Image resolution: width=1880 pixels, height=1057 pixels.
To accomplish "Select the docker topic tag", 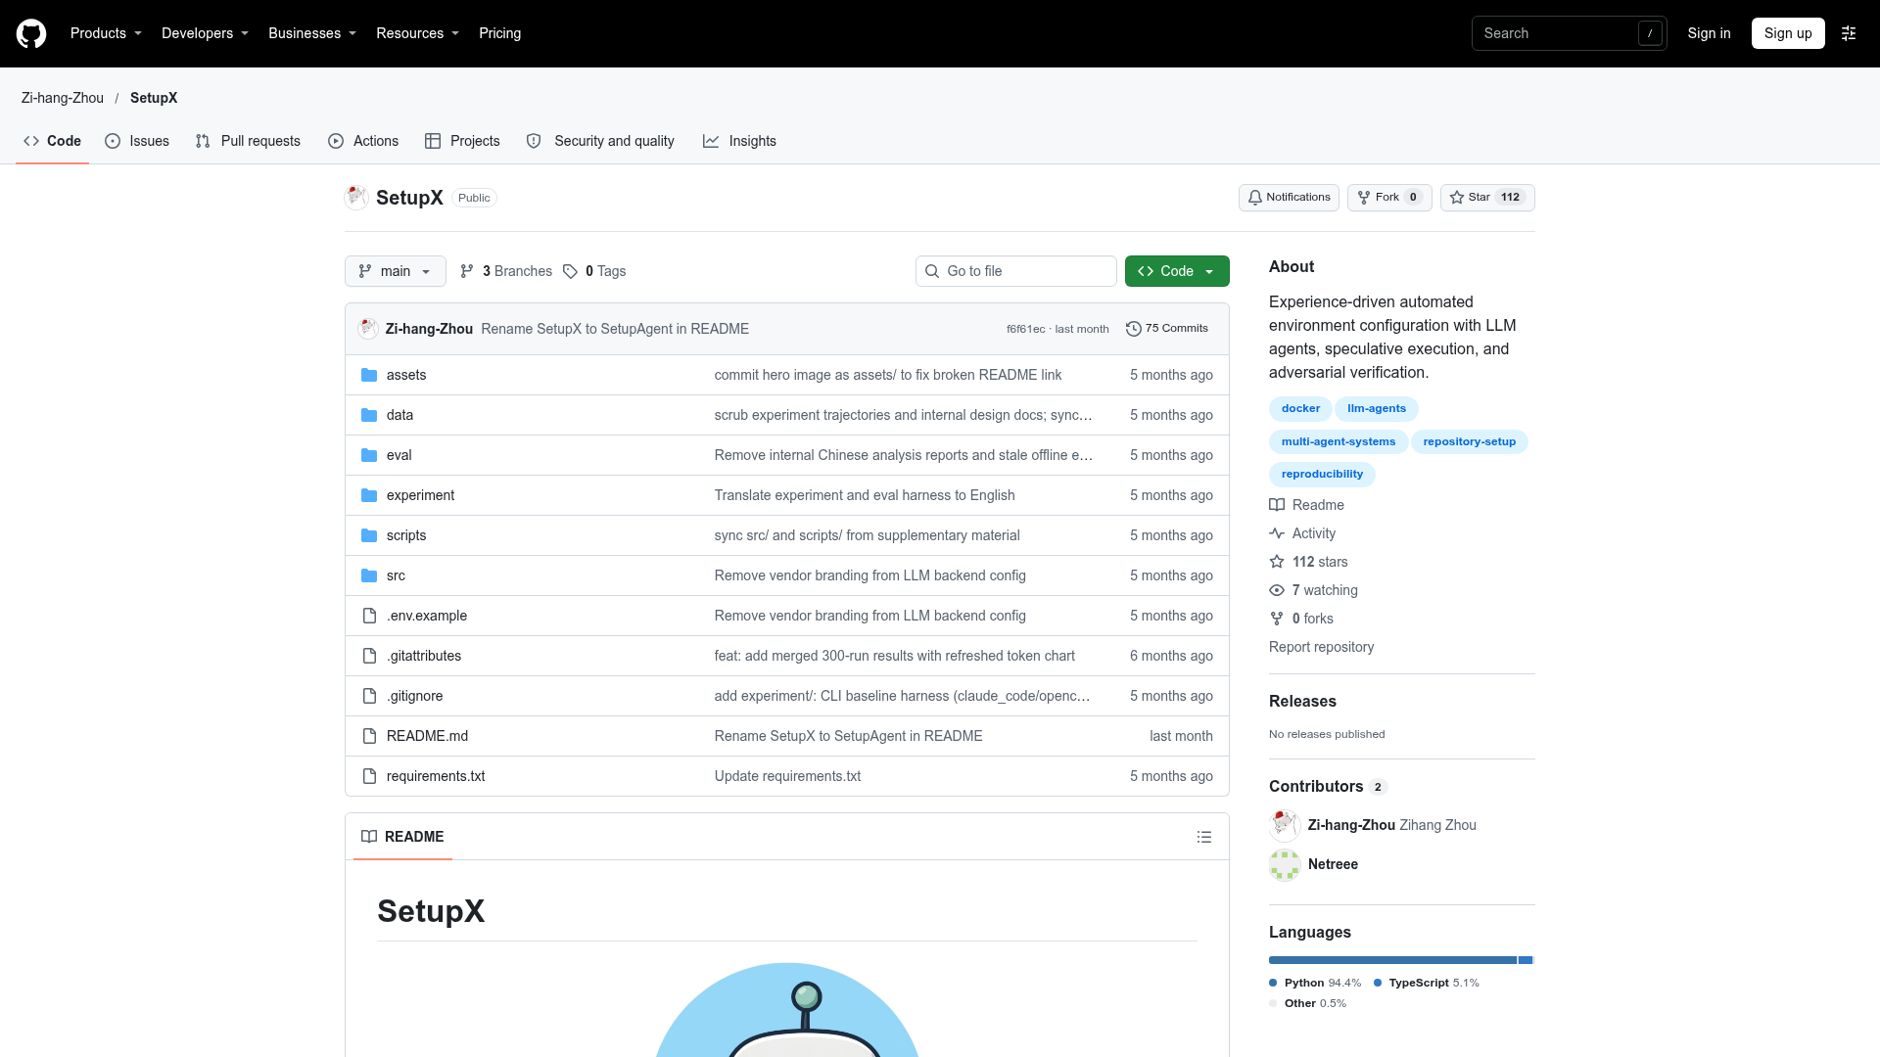I will pyautogui.click(x=1300, y=409).
